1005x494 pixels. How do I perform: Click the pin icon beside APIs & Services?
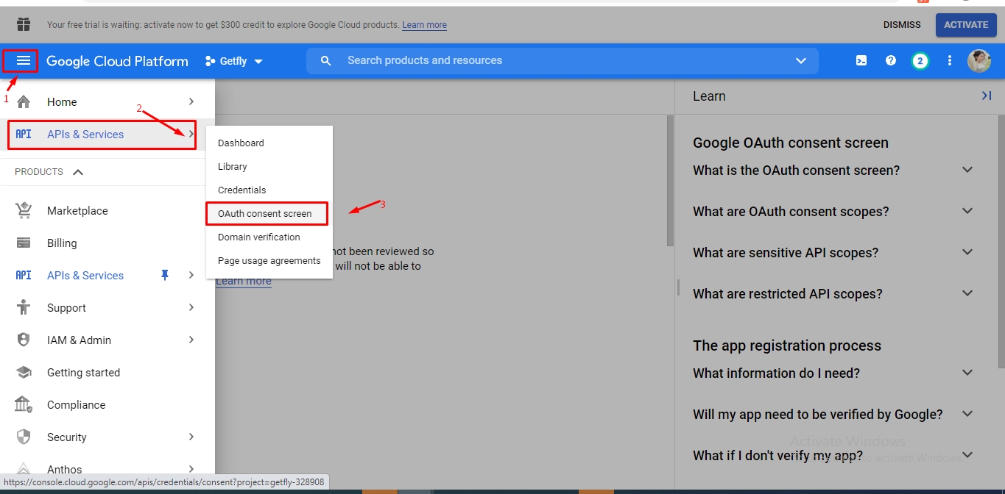click(165, 275)
